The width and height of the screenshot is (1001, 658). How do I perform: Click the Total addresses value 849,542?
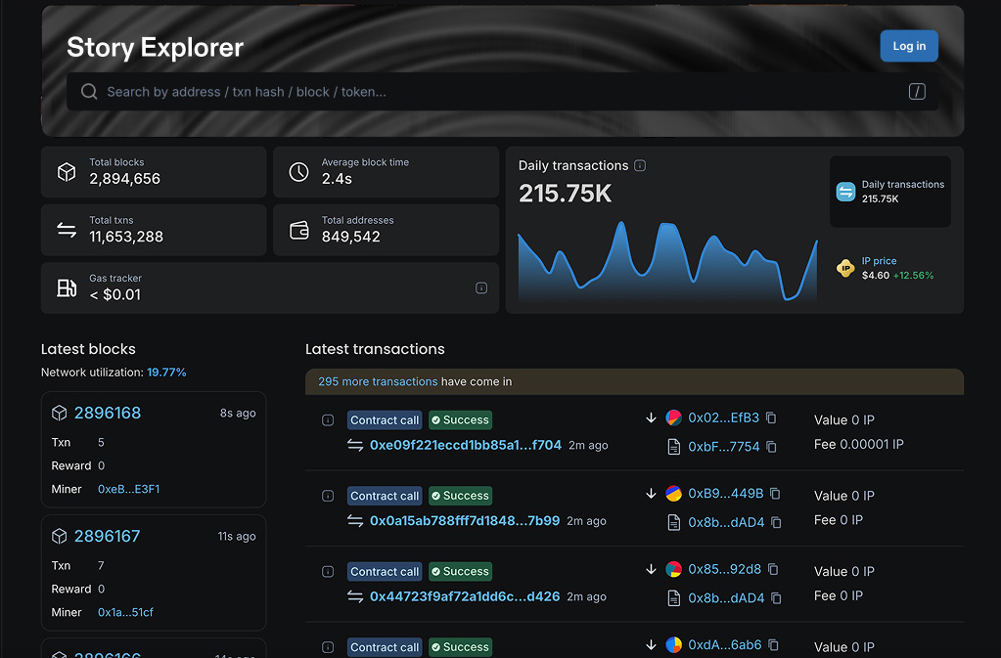point(350,238)
